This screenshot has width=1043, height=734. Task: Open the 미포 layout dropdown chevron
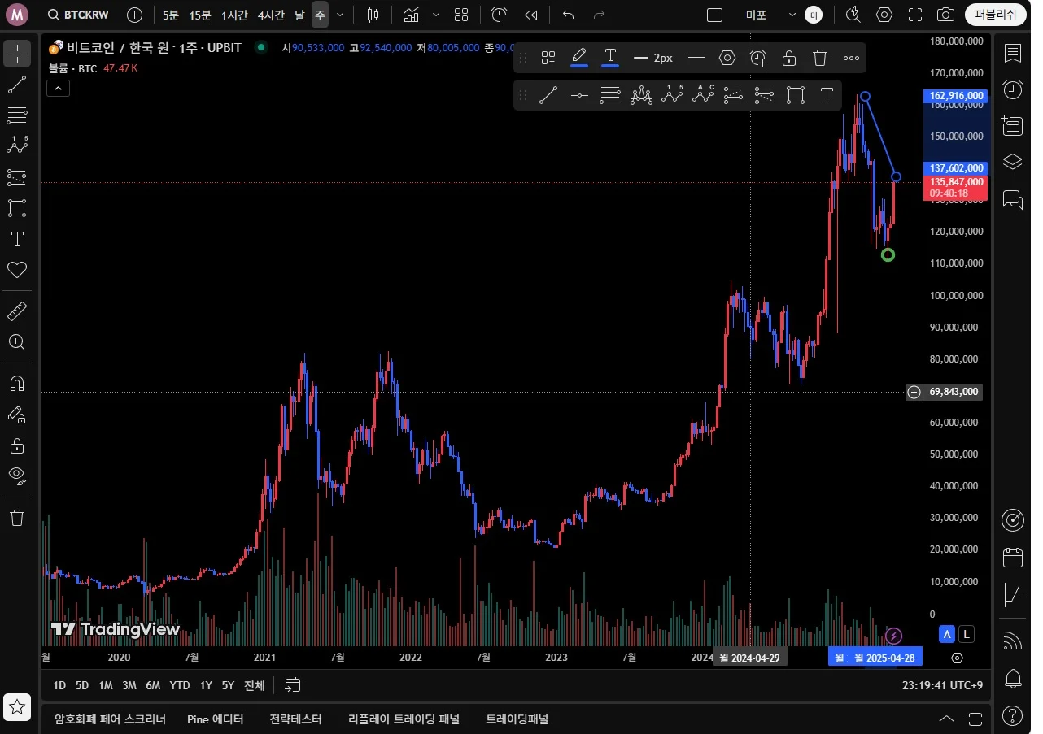coord(792,15)
